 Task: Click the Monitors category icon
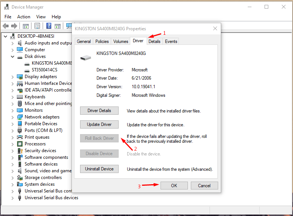(x=20, y=110)
